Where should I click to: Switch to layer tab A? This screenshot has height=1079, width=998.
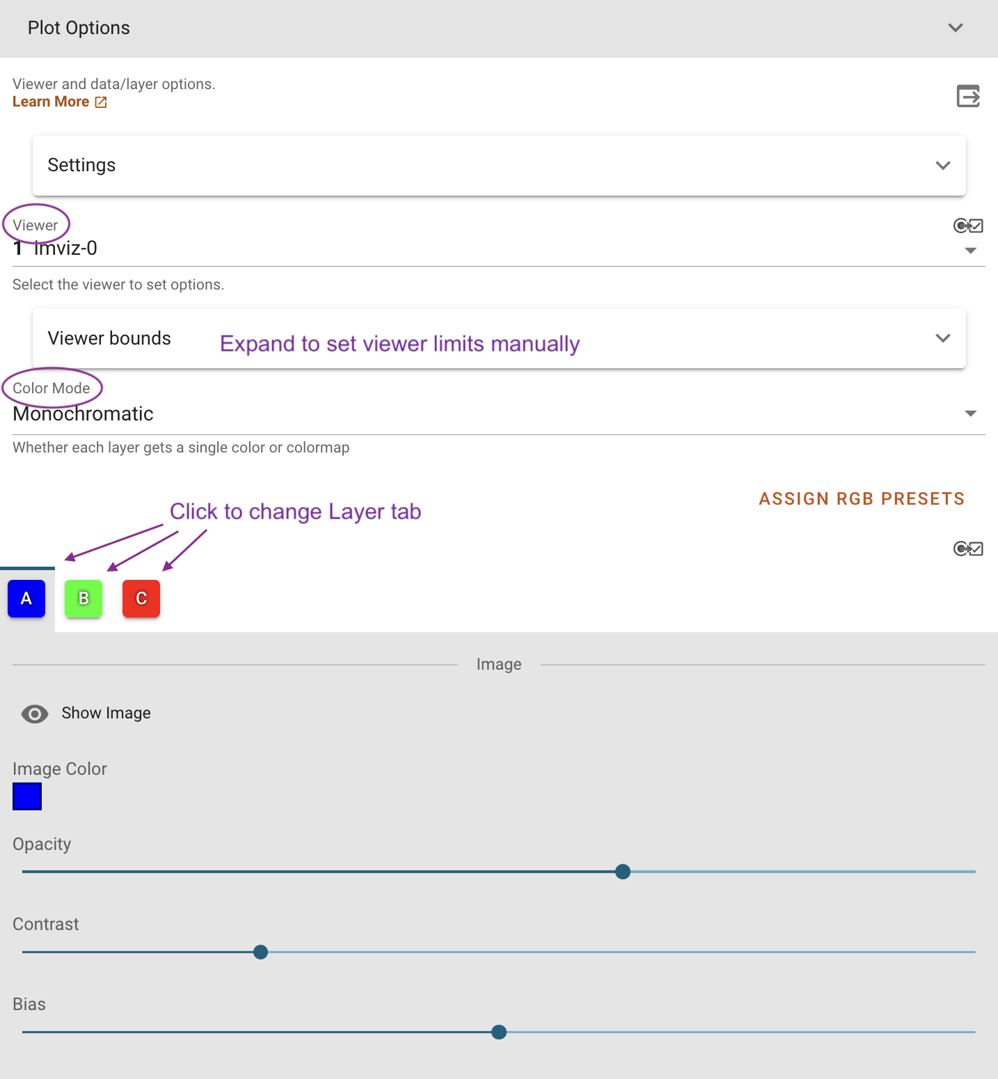(26, 598)
